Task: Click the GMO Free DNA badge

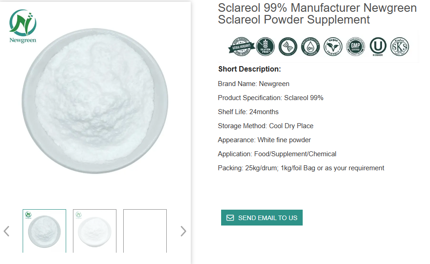Action: 288,47
